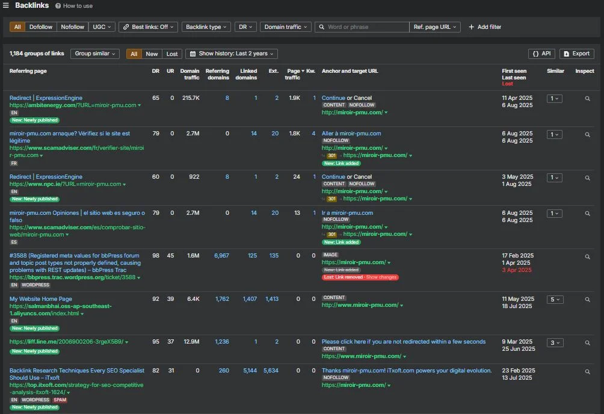Open Domain traffic filter dropdown

coord(285,27)
